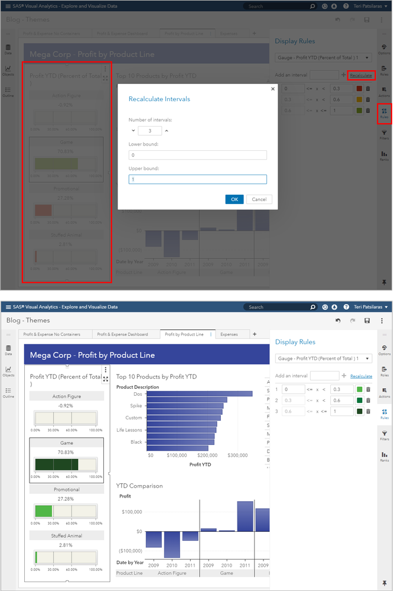The width and height of the screenshot is (394, 591).
Task: Click the Action Figure gauge label in bright window
Action: click(67, 396)
